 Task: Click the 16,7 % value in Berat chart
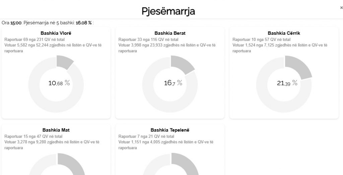click(173, 83)
